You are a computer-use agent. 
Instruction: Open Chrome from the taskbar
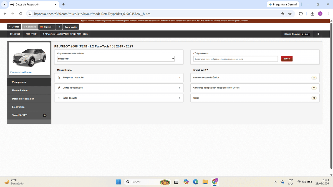(x=215, y=182)
